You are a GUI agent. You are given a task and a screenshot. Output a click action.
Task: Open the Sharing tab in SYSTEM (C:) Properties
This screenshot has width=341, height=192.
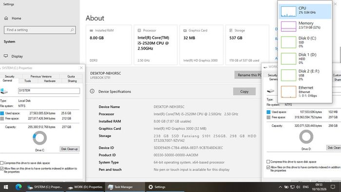click(72, 81)
